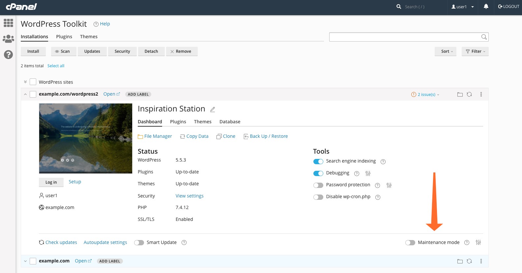Switch to the top Themes tab
This screenshot has height=273, width=522.
(x=89, y=37)
